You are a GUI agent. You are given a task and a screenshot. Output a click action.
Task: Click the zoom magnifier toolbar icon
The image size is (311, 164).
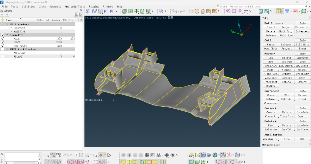coord(161,11)
